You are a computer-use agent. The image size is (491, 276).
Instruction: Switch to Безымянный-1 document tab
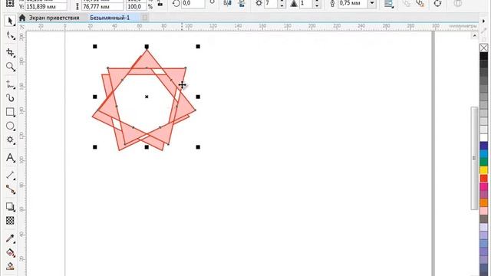point(110,18)
